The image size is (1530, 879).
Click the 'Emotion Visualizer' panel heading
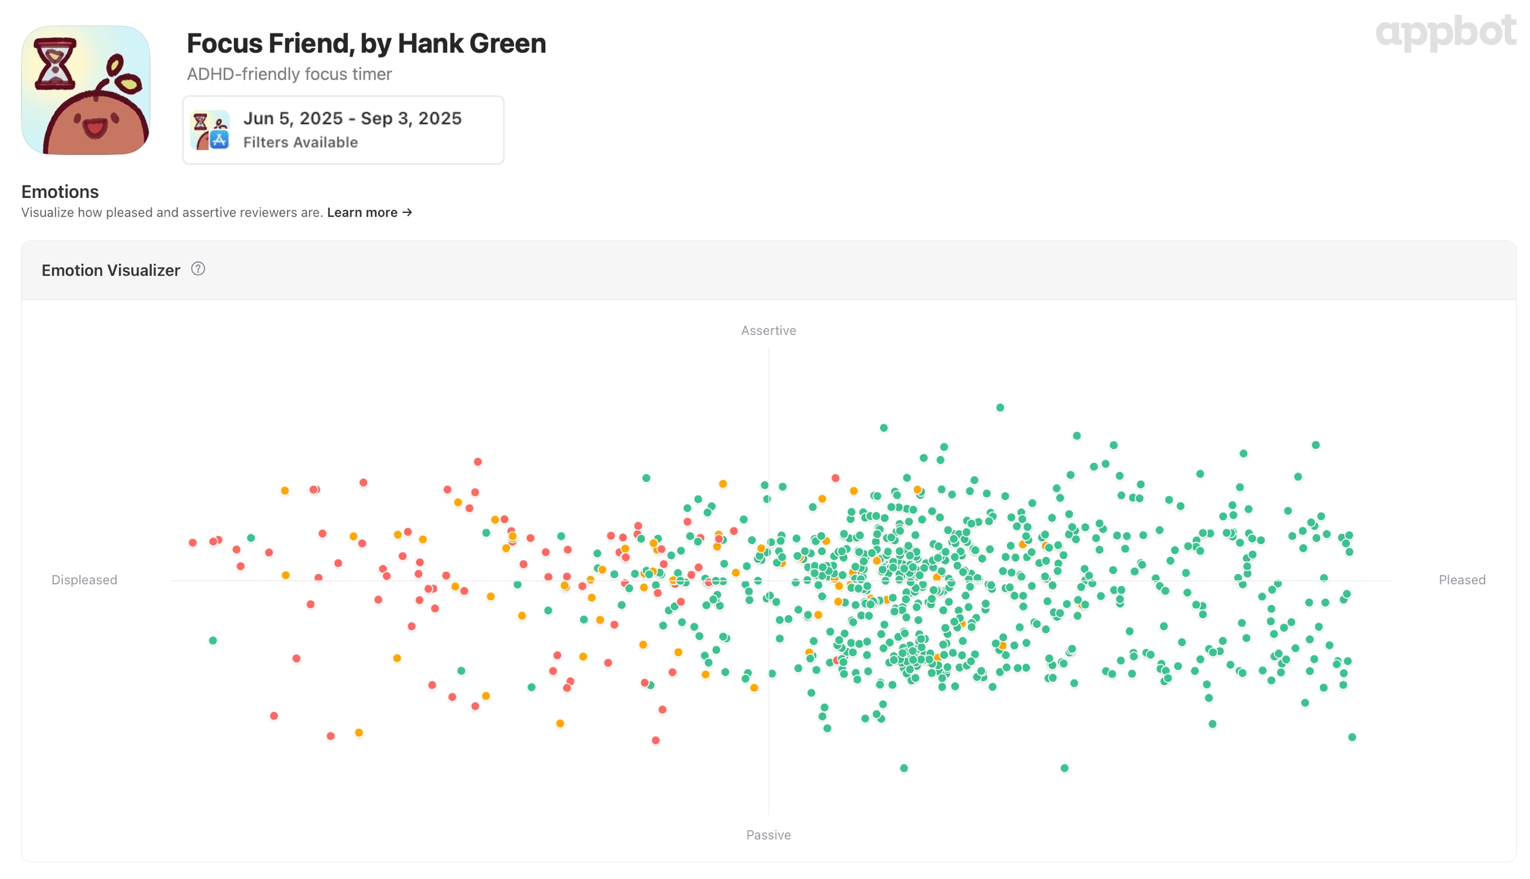(111, 270)
